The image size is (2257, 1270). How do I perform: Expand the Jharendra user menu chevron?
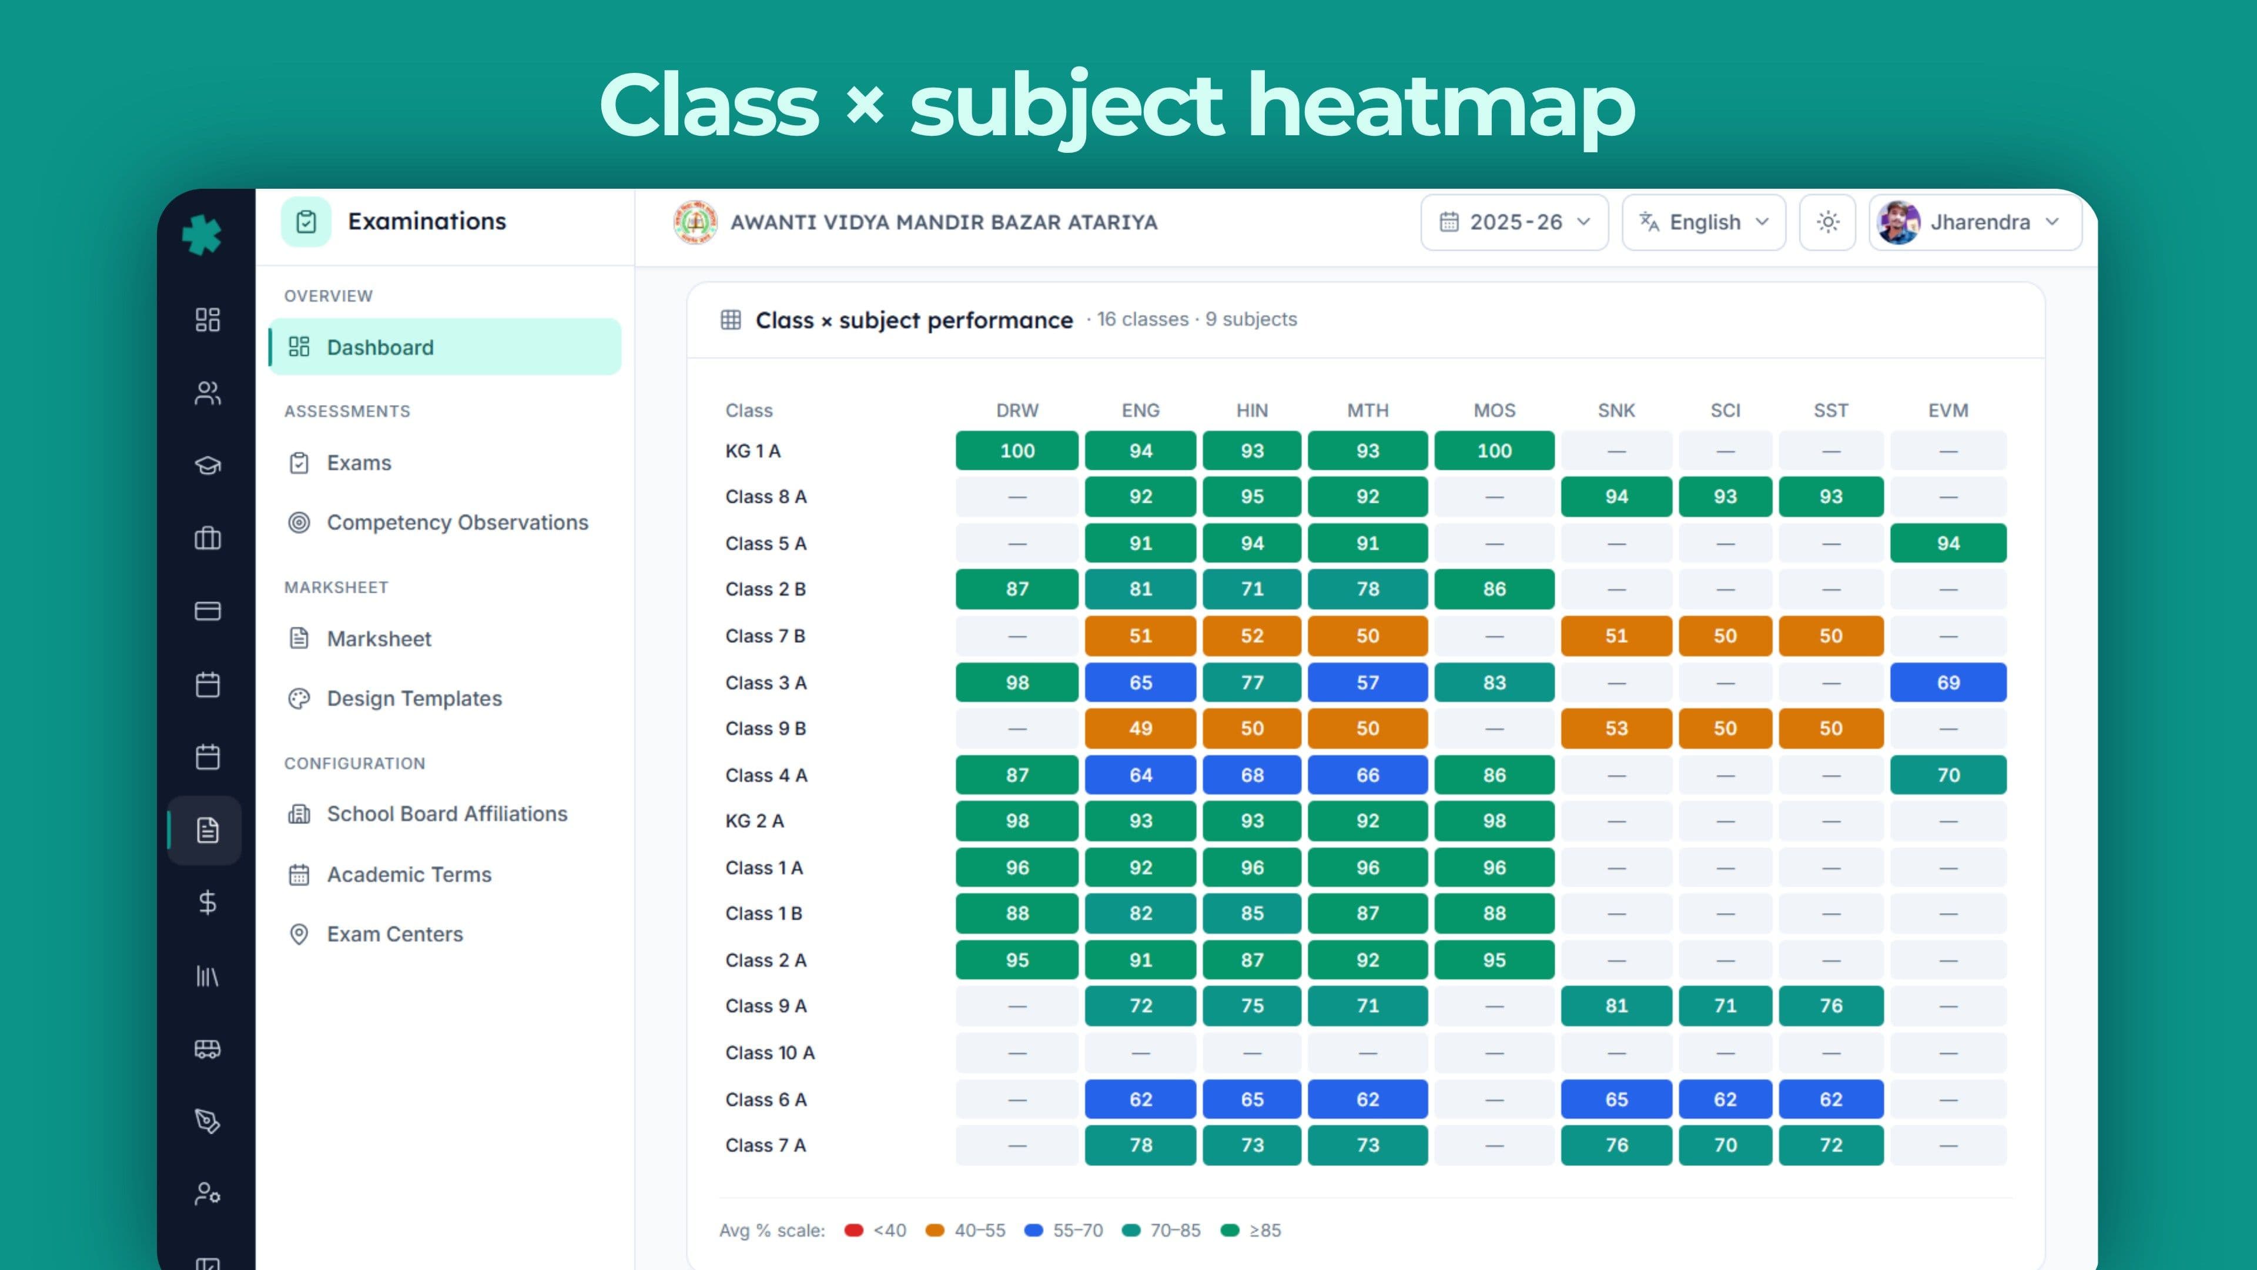[x=2052, y=222]
